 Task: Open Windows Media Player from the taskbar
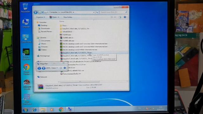[x=52, y=110]
